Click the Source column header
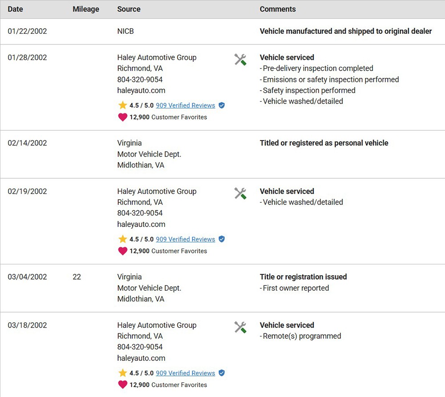This screenshot has height=397, width=445. click(129, 9)
